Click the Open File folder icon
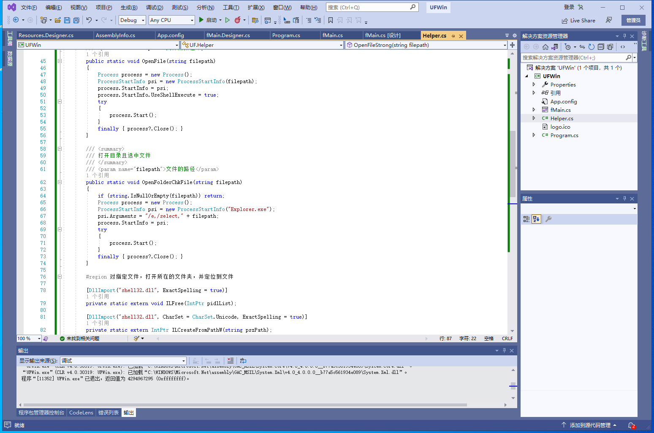Screen dimensions: 654x433 (x=58, y=20)
